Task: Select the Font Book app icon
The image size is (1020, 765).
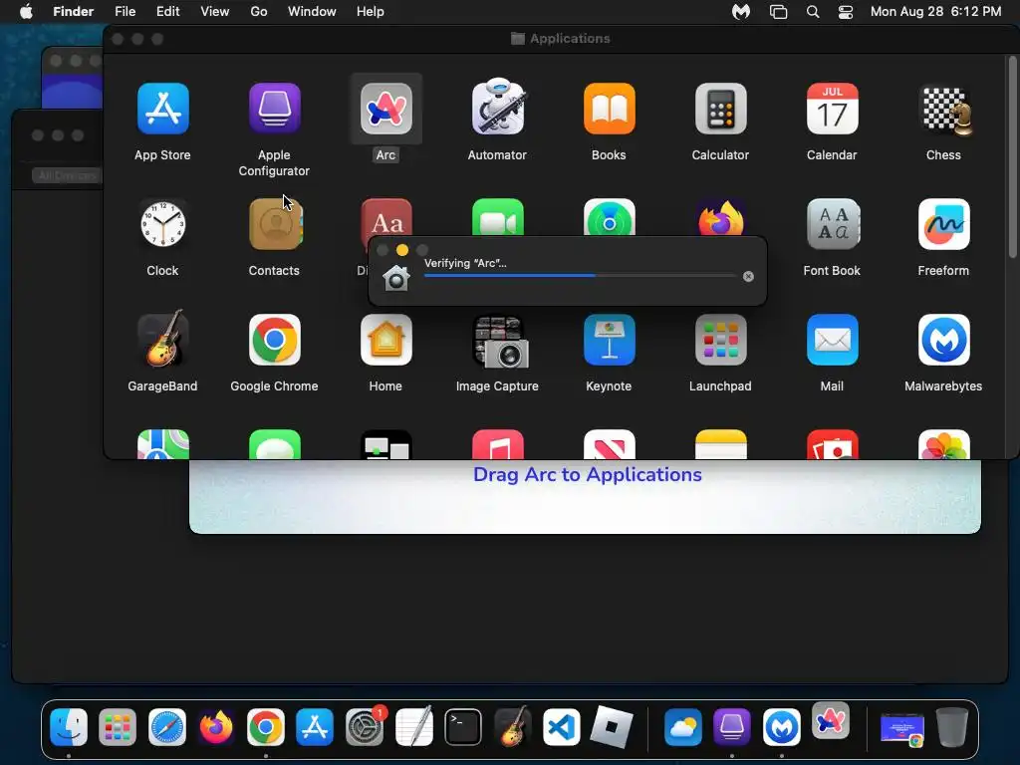Action: tap(832, 224)
